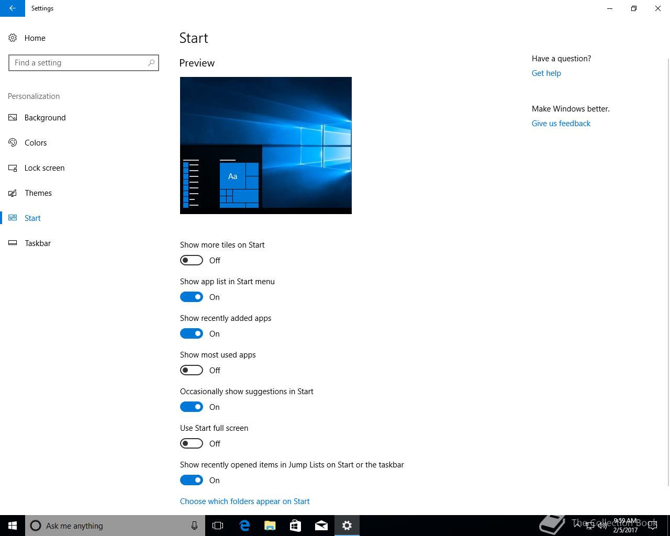Click the Lock screen monitor icon
The height and width of the screenshot is (536, 670).
point(13,167)
